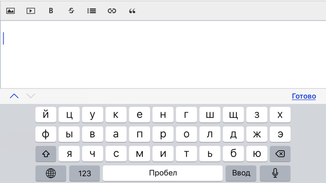This screenshot has height=183, width=326.
Task: Tap the г key
Action: 187,115
